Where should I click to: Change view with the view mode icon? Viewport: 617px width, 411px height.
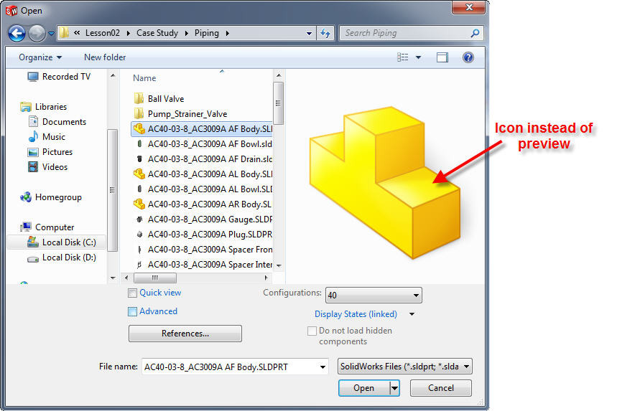[402, 57]
